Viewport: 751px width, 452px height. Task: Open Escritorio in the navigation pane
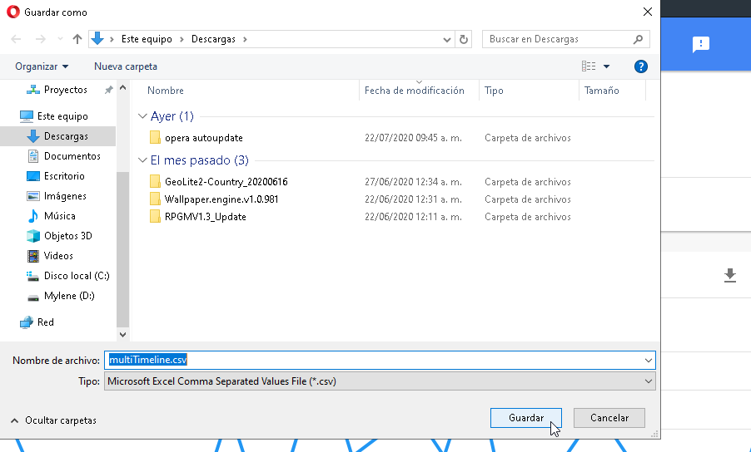click(64, 176)
